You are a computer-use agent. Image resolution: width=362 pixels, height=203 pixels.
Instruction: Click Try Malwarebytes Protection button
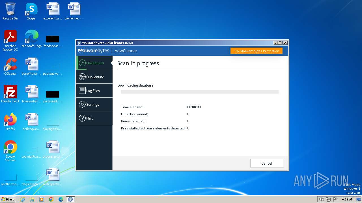(x=256, y=51)
